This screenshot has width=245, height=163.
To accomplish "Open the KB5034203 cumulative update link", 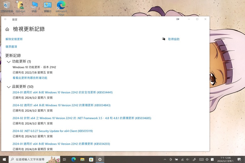I will point(61,144).
